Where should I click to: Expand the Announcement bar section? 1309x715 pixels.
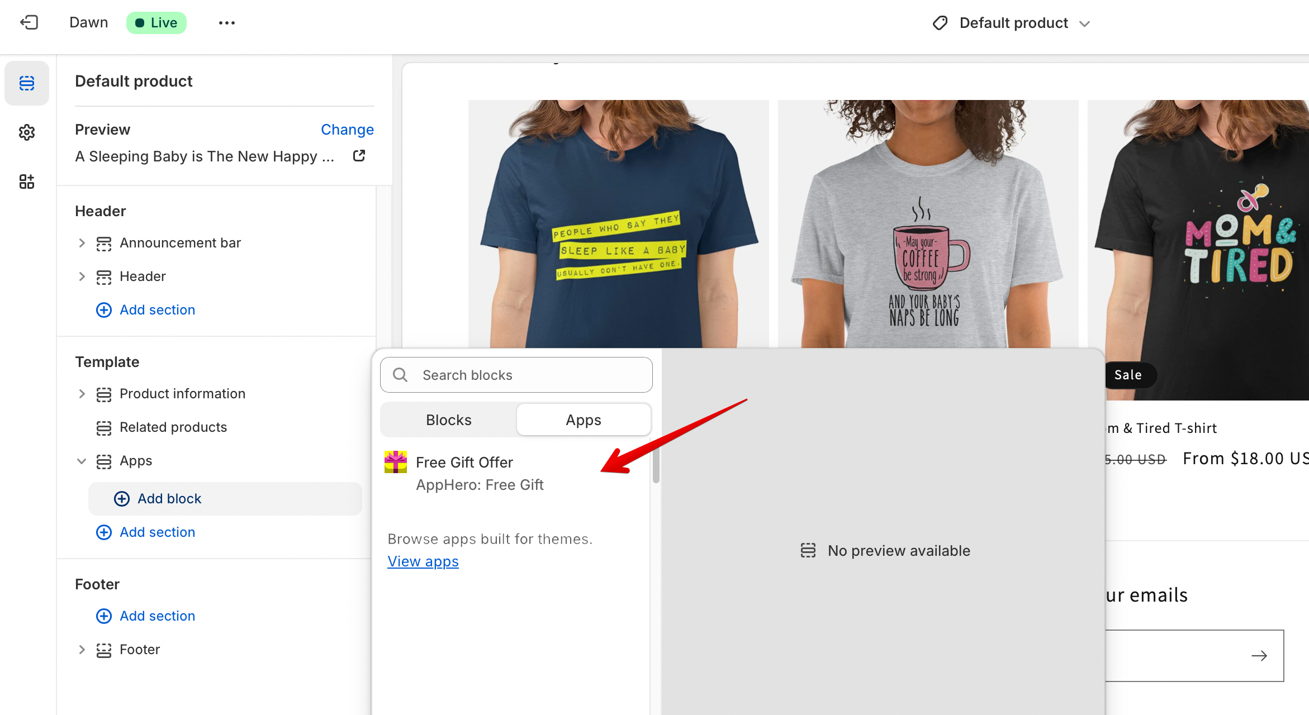82,243
